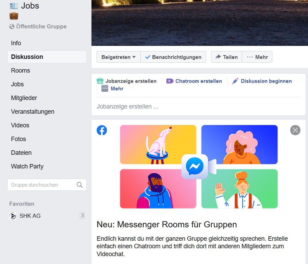Click the checkmark icon in Benachrichtigungen

pos(148,57)
